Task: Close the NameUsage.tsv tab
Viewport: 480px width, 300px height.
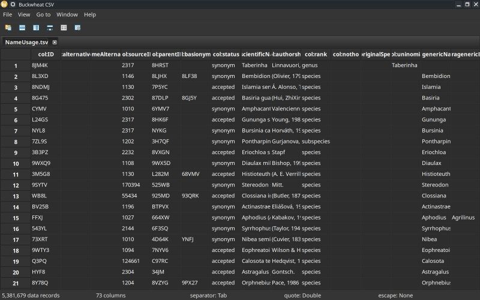Action: pos(55,42)
